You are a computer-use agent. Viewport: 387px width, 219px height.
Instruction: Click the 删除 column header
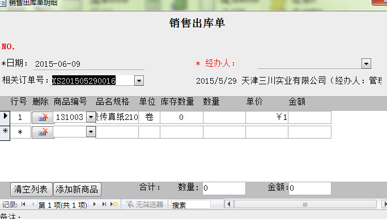[x=40, y=102]
